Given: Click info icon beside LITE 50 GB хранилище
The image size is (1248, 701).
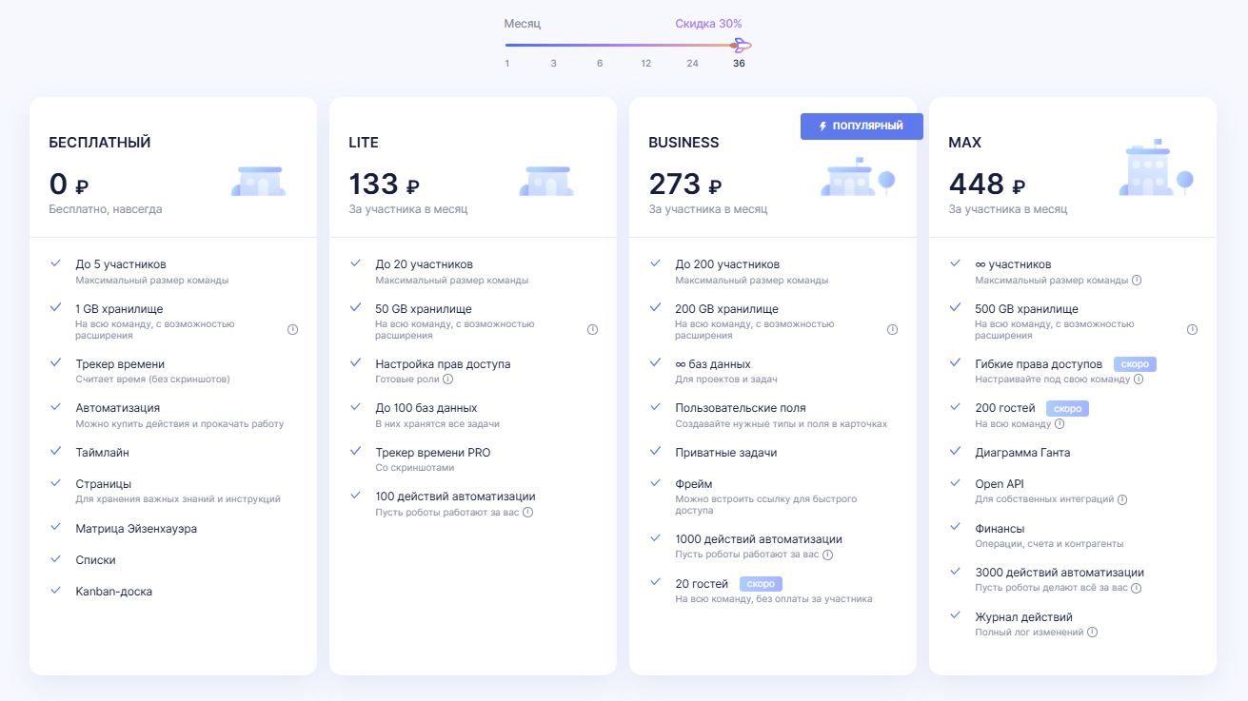Looking at the screenshot, I should pos(592,330).
